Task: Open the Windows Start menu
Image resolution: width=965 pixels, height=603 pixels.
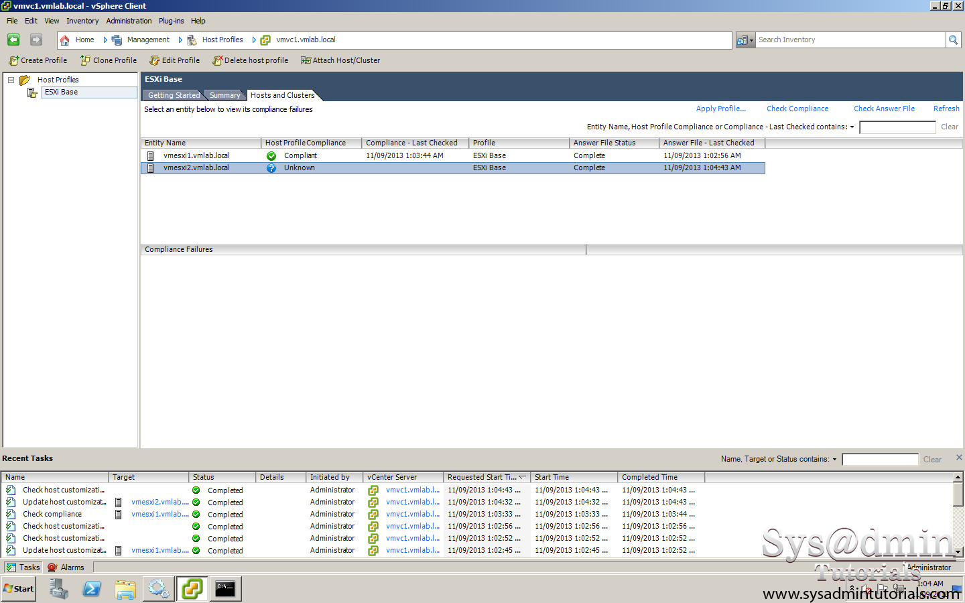Action: coord(18,589)
